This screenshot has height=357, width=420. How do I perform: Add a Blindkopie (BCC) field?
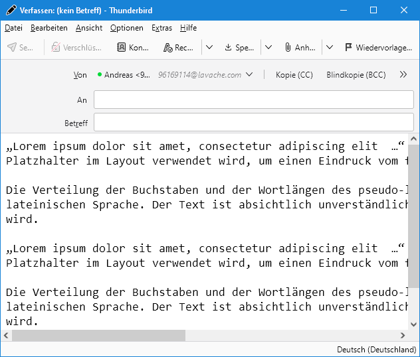click(356, 75)
